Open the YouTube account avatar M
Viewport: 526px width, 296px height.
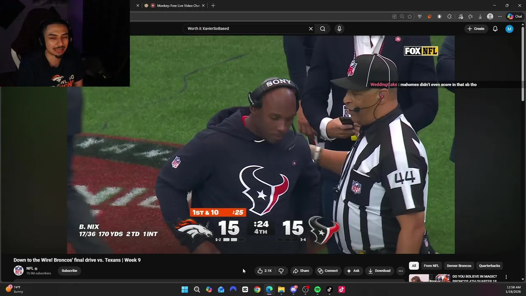[509, 29]
